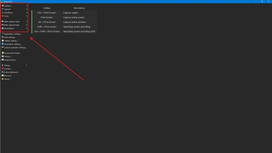Click the Donate heart icon

[3, 69]
